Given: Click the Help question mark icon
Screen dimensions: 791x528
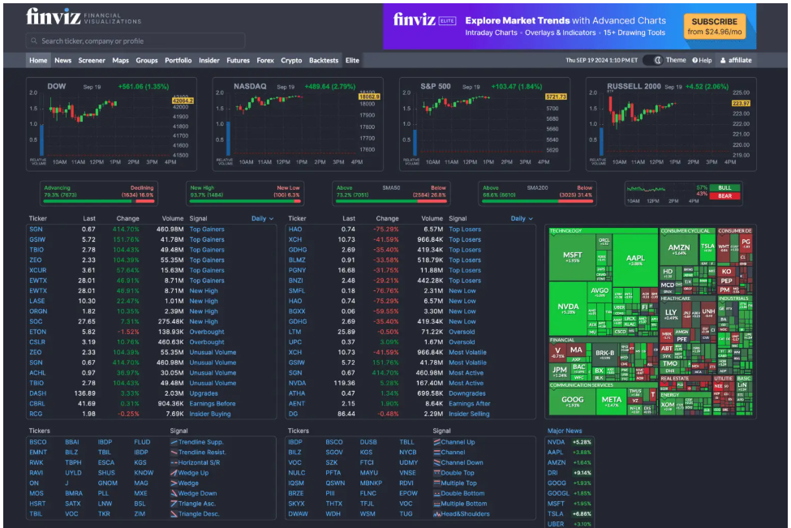Looking at the screenshot, I should tap(695, 60).
